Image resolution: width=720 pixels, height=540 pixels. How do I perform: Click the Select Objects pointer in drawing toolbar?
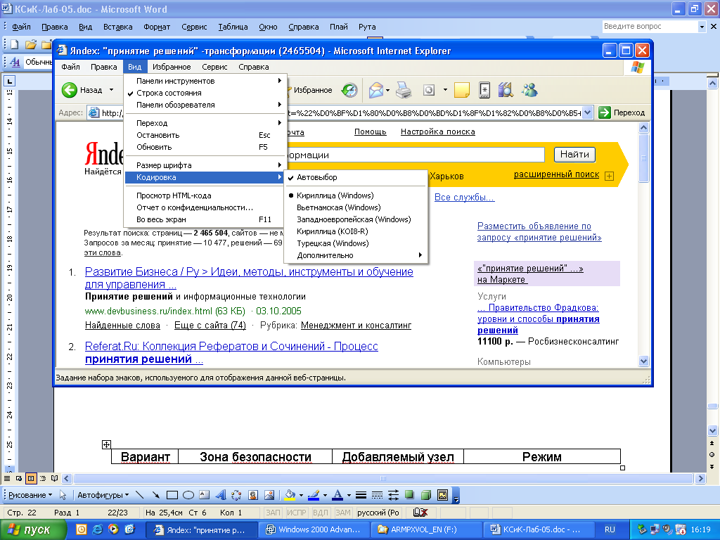coord(63,495)
